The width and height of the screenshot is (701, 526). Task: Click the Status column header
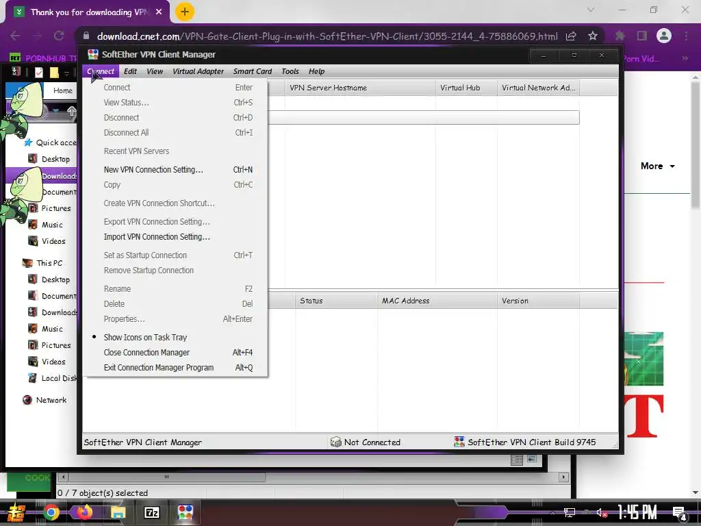tap(336, 301)
